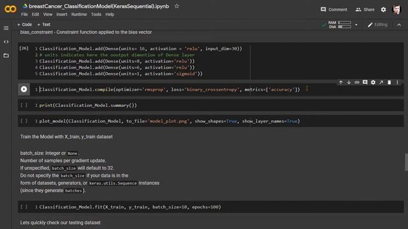Open the Colab home logo
The image size is (408, 229).
[x=10, y=9]
